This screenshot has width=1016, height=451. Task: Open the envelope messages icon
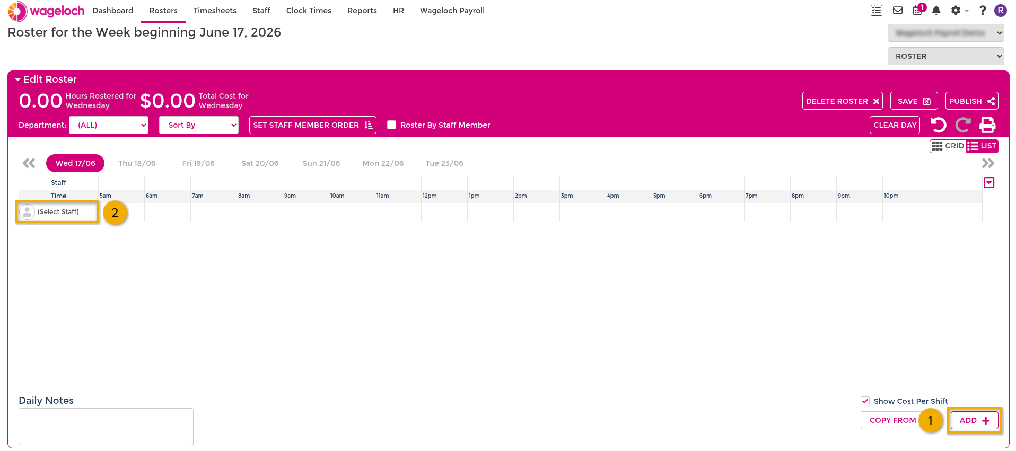[898, 10]
